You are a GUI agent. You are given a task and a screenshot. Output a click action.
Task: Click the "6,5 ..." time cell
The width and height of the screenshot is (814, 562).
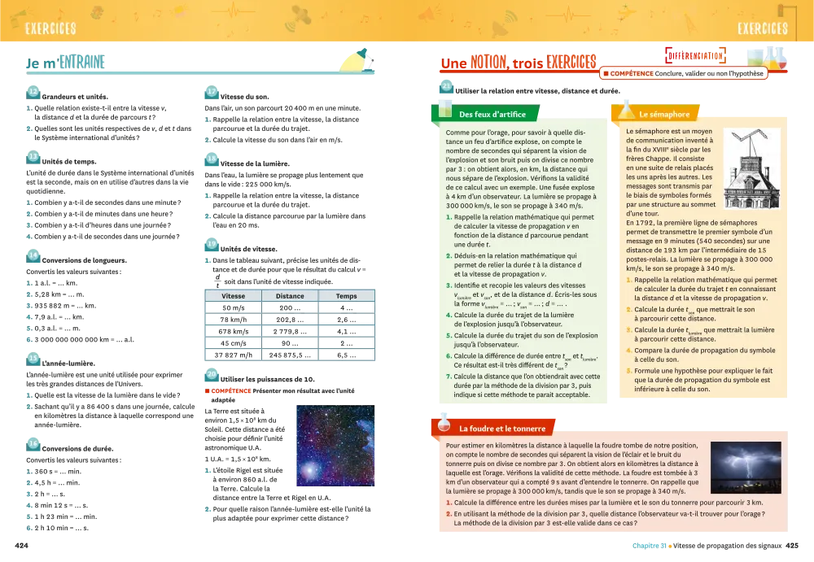click(346, 355)
